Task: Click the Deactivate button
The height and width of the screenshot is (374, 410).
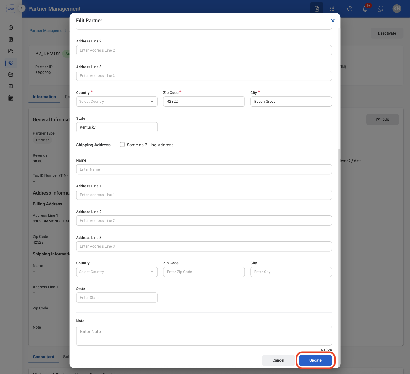Action: pos(387,33)
